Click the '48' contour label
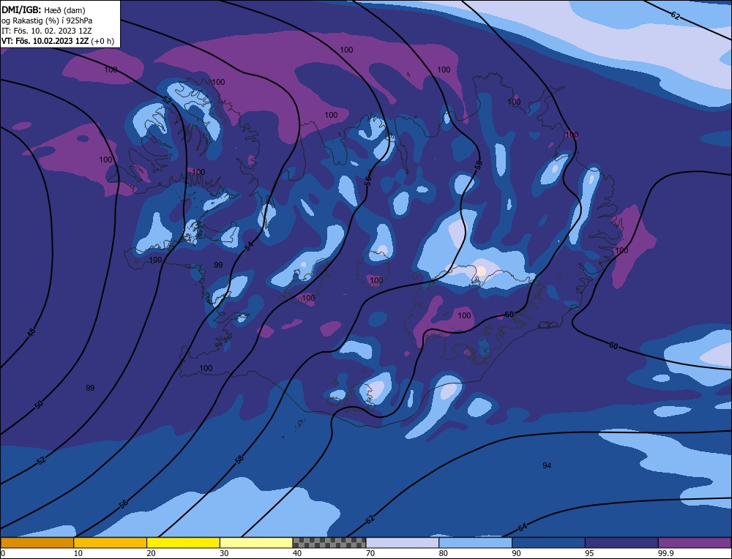 (31, 333)
